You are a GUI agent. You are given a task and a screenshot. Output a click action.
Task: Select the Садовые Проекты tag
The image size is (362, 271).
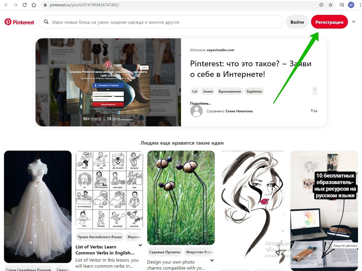165,252
